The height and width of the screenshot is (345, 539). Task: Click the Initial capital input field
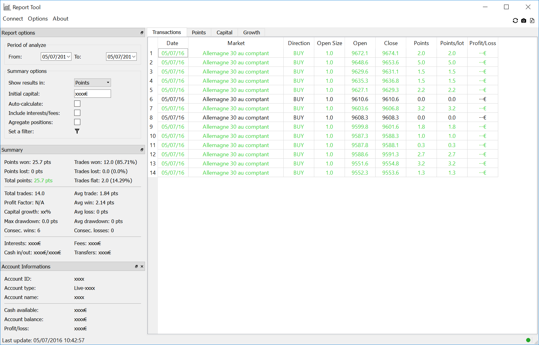tap(92, 94)
